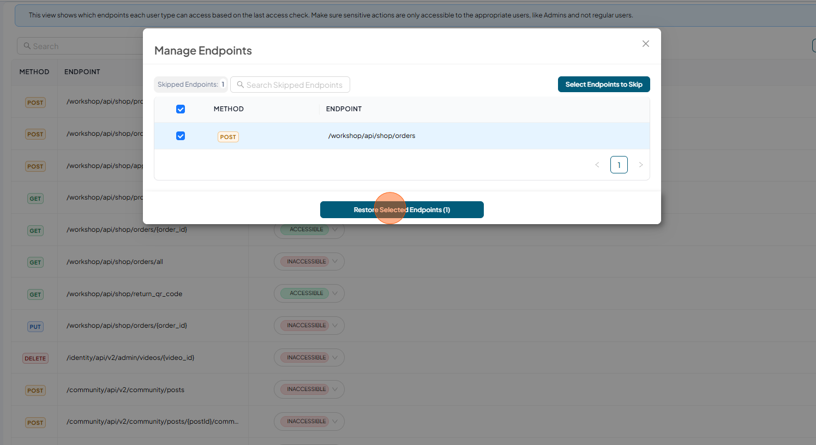Image resolution: width=816 pixels, height=445 pixels.
Task: Click the Skipped Endpoints count tab
Action: [191, 85]
